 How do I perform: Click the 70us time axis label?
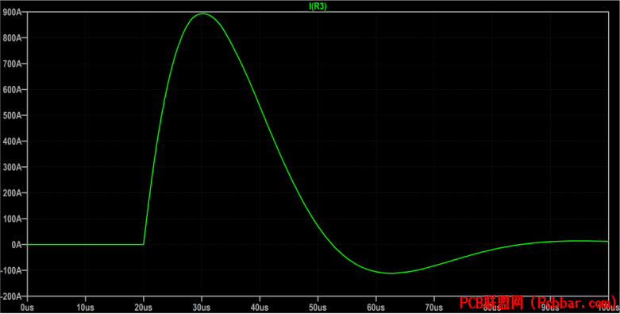(x=434, y=308)
